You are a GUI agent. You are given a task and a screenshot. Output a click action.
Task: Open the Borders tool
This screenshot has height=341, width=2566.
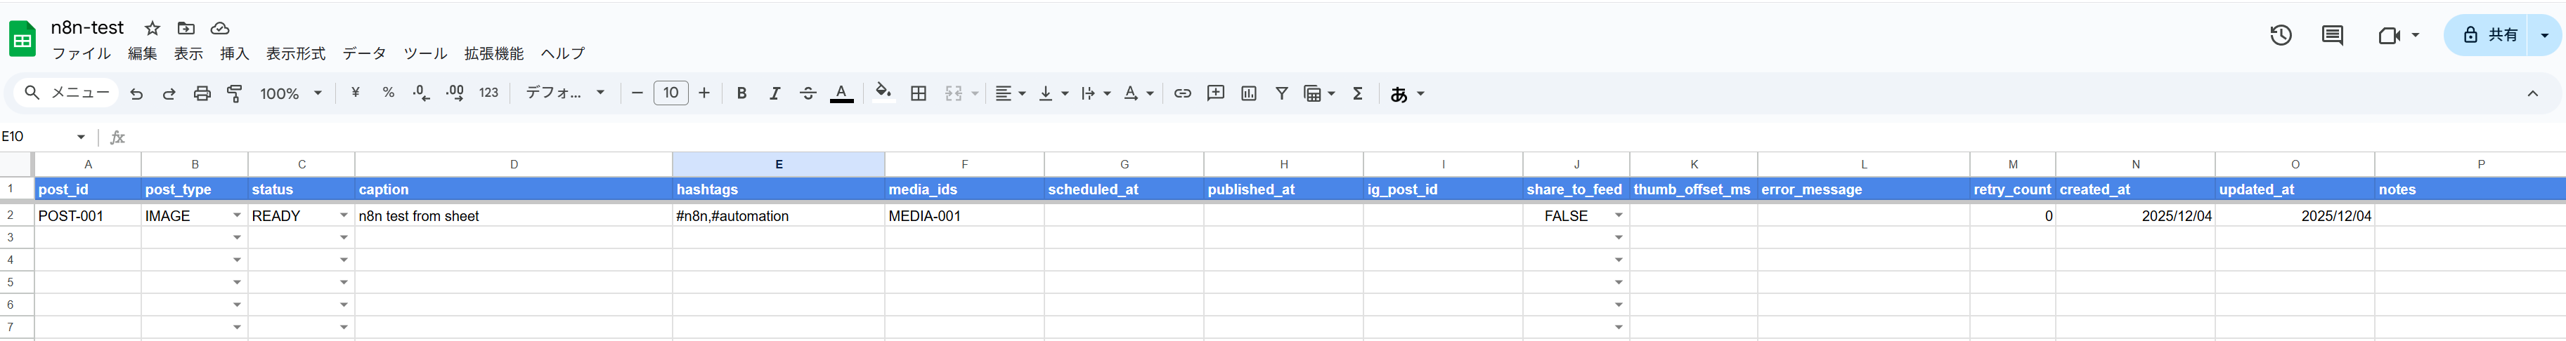pyautogui.click(x=919, y=93)
